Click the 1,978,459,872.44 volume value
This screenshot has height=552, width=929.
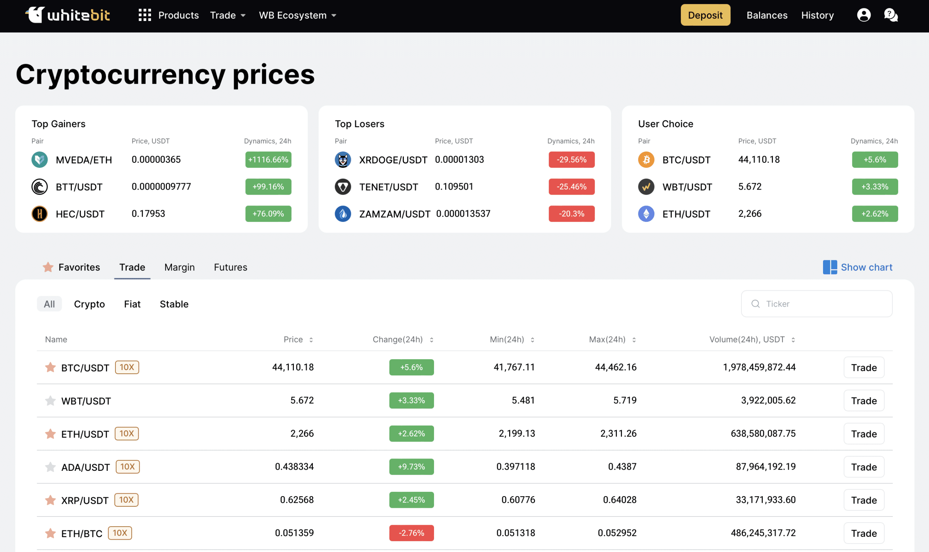(x=759, y=368)
